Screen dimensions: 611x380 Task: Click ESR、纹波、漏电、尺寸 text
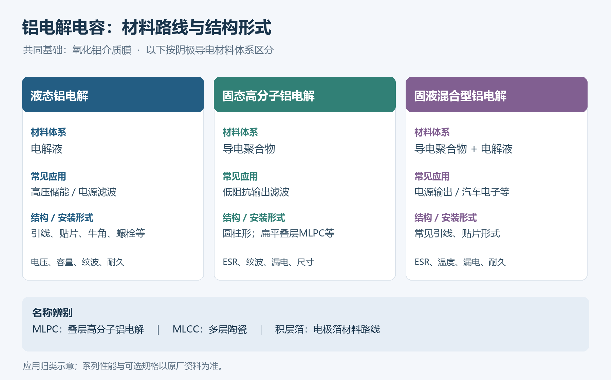[x=268, y=262]
